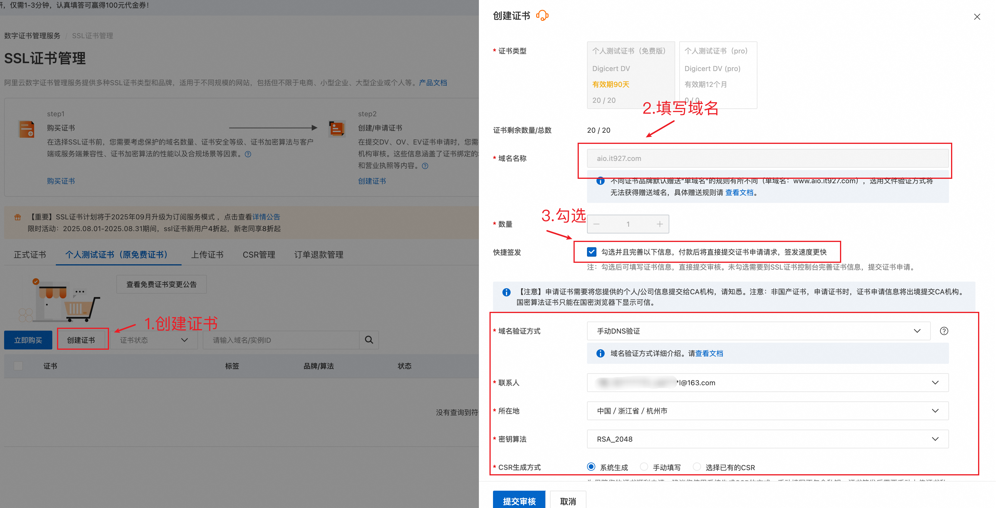The height and width of the screenshot is (508, 996).
Task: Open 查看文档 link in domain hint
Action: tap(739, 192)
